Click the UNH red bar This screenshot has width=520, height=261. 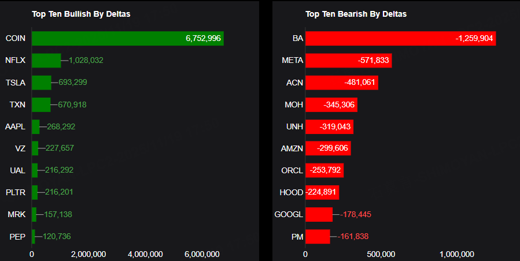[329, 126]
